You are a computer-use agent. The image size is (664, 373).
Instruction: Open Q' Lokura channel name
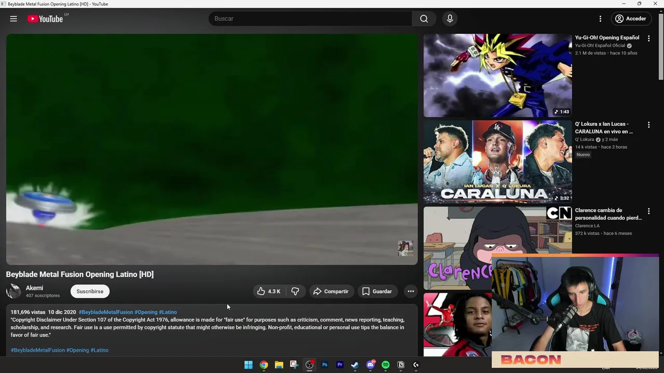pos(584,139)
